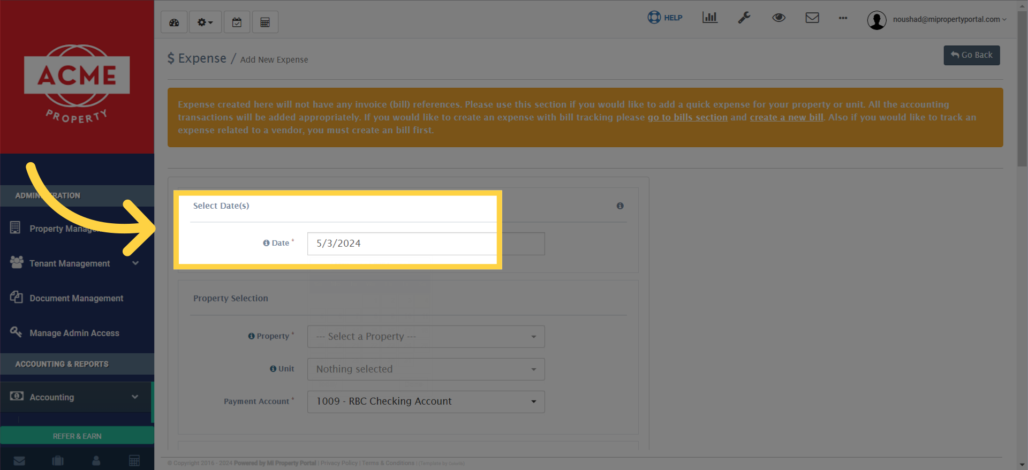This screenshot has width=1028, height=470.
Task: Open the Powered by MI Property Portal link
Action: [x=275, y=463]
